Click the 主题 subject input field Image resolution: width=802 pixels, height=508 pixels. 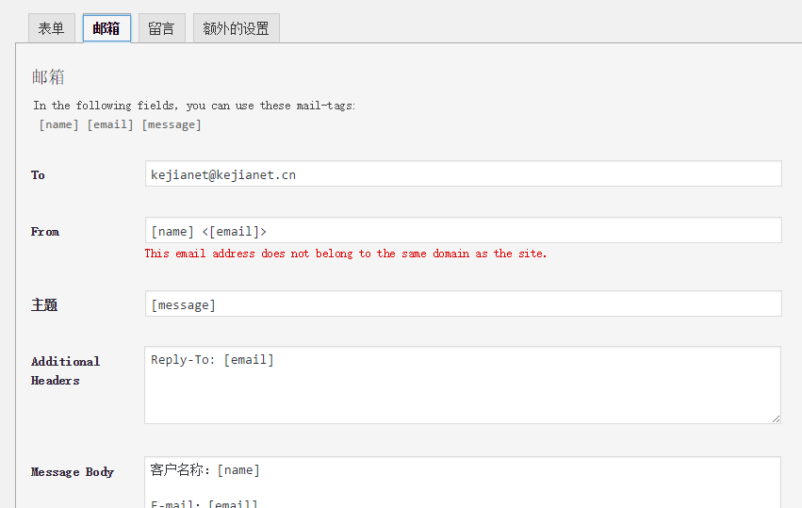click(462, 304)
